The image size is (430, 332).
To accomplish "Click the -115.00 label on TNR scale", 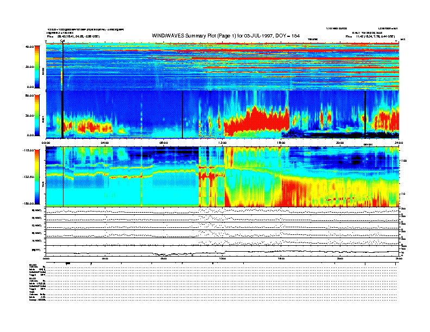I will click(x=28, y=150).
